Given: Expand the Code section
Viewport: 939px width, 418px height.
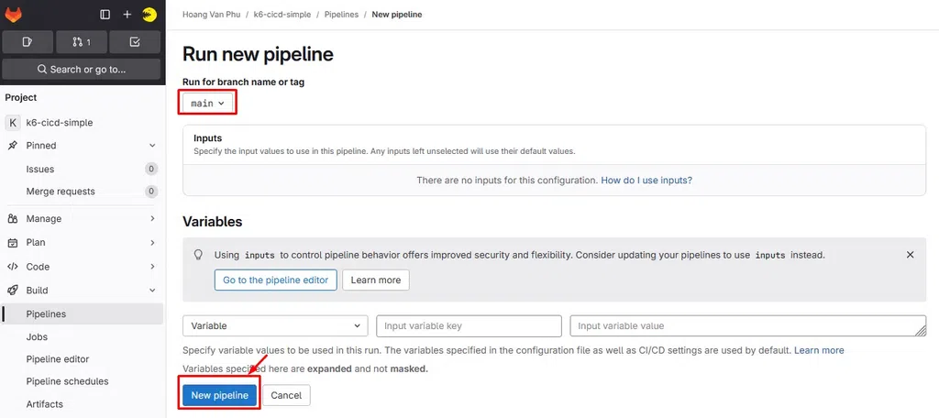Looking at the screenshot, I should (x=82, y=267).
